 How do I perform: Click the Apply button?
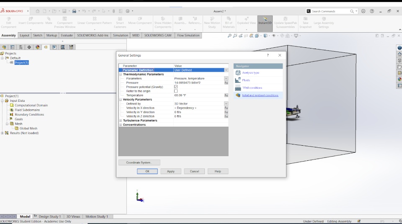(x=171, y=171)
